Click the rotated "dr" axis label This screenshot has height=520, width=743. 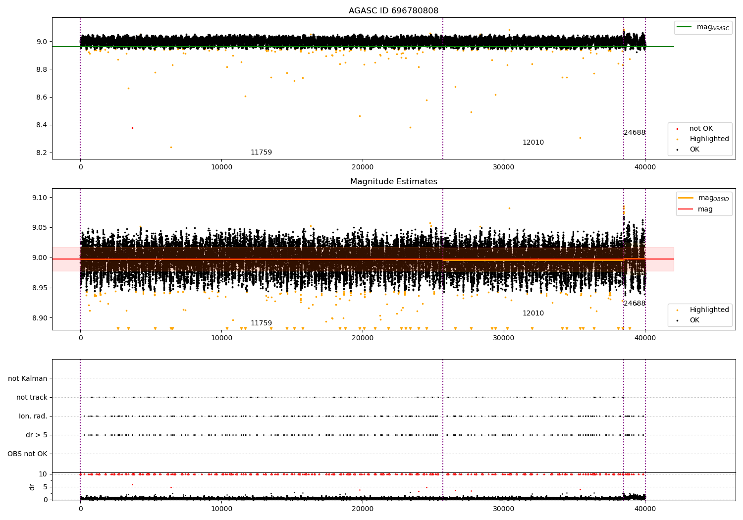click(x=32, y=487)
